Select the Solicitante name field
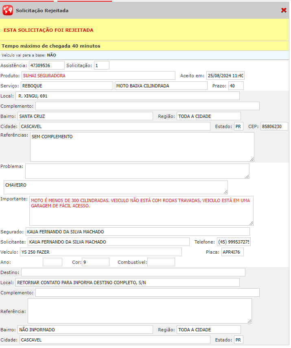 109,242
